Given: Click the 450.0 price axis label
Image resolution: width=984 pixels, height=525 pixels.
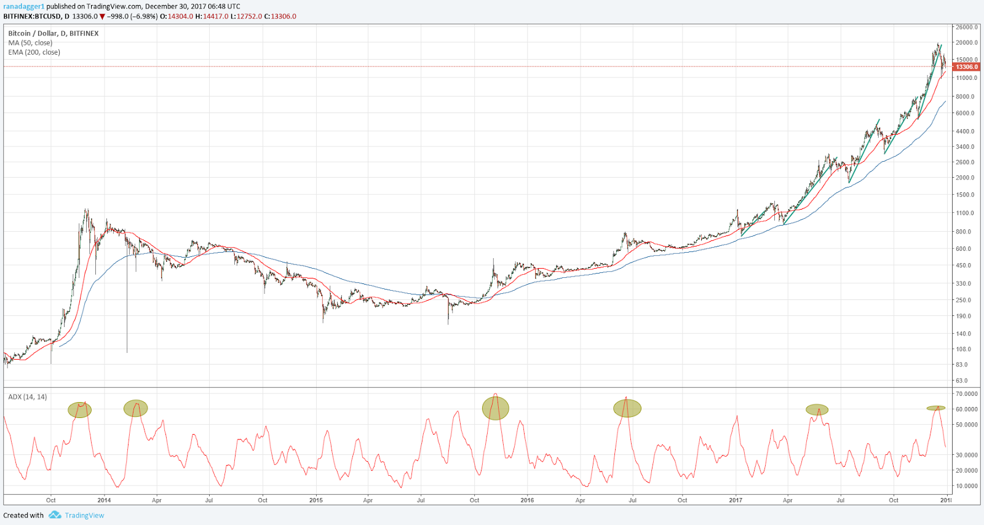Looking at the screenshot, I should 963,266.
